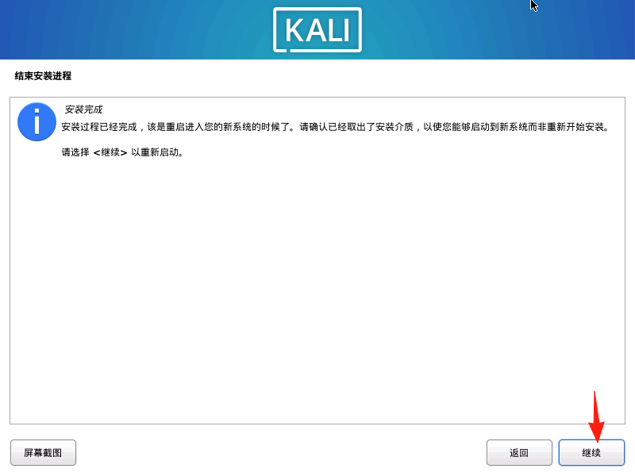The width and height of the screenshot is (635, 476).
Task: Click the white letter i inside info icon
Action: (37, 121)
